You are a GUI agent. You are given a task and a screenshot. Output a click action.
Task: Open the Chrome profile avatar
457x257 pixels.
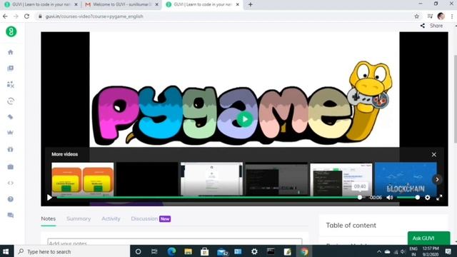pyautogui.click(x=441, y=16)
